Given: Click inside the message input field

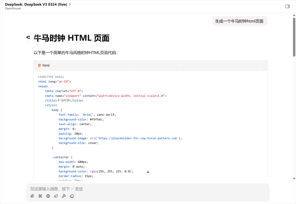Looking at the screenshot, I should coord(110,189).
